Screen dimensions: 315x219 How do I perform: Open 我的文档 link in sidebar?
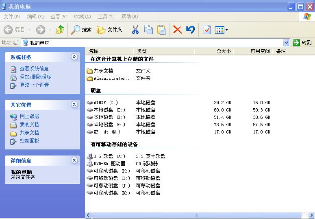tap(29, 125)
